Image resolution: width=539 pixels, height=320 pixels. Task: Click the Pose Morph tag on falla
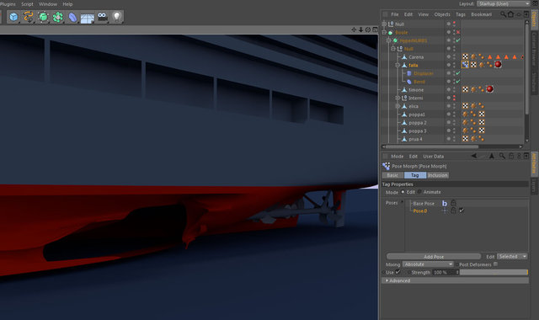[x=465, y=64]
